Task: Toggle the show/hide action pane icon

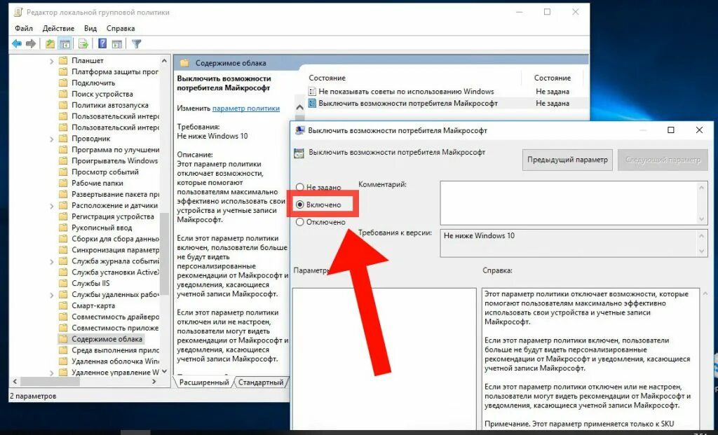Action: 117,44
